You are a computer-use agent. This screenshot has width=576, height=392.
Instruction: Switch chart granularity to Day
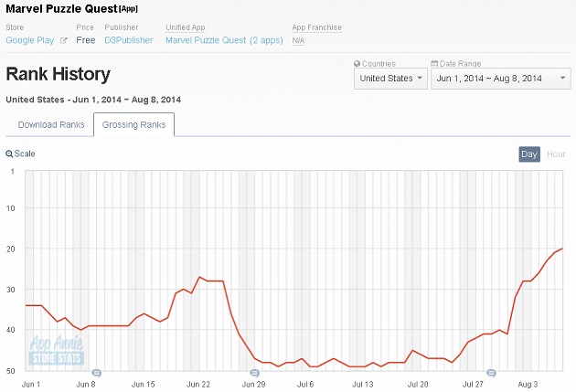coord(529,154)
